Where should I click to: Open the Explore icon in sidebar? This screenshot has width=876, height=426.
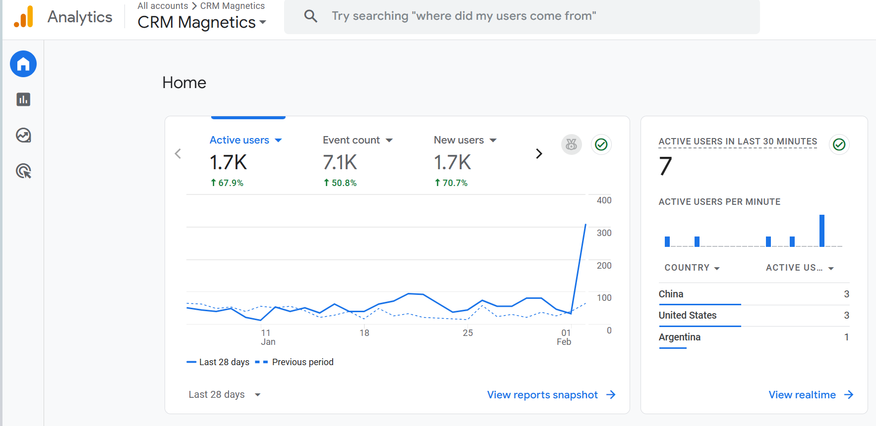[23, 135]
